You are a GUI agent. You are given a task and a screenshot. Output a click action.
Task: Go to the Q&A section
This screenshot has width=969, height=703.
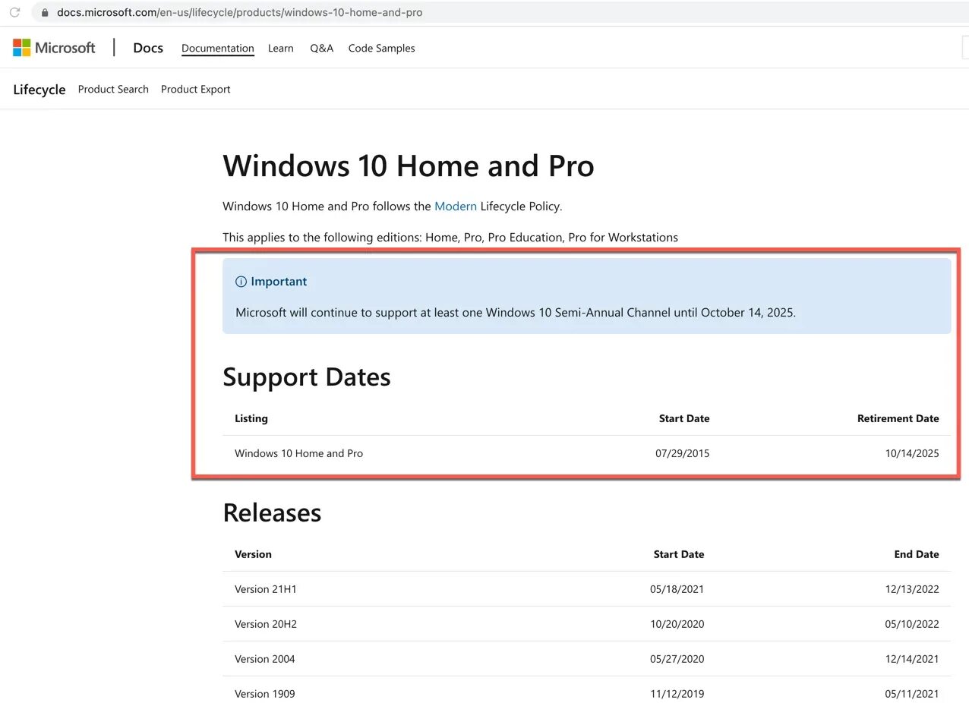[x=322, y=48]
